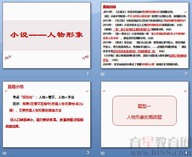This screenshot has height=157, width=192.
Task: Select slide 4 thumbnail 题型一
Action: pyautogui.click(x=145, y=114)
